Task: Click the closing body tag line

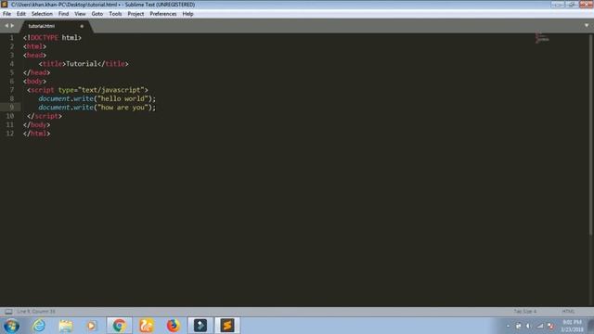Action: pos(36,124)
